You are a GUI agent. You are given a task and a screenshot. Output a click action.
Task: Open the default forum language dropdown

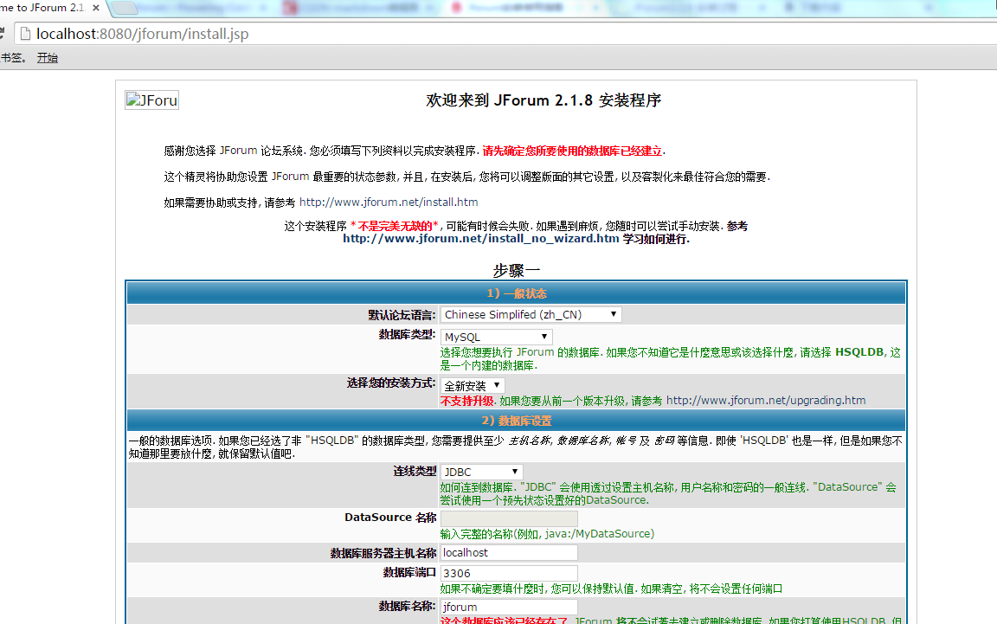(531, 315)
